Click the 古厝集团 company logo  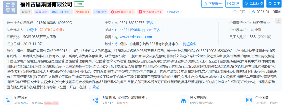click(10, 7)
